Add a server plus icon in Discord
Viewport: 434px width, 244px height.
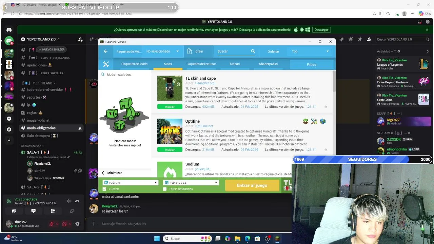click(9, 119)
